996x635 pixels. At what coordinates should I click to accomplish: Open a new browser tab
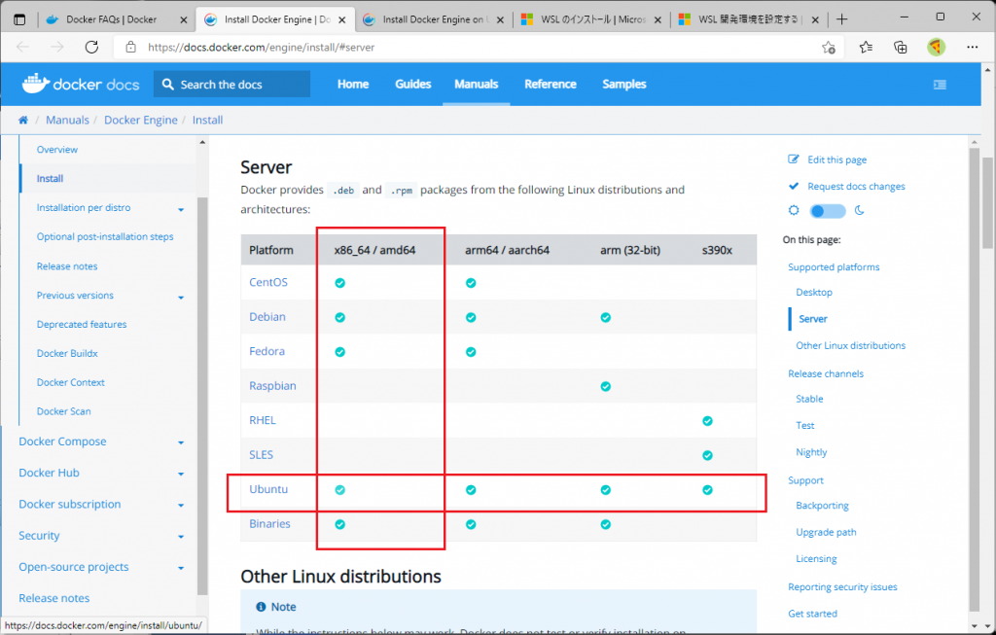[x=841, y=19]
